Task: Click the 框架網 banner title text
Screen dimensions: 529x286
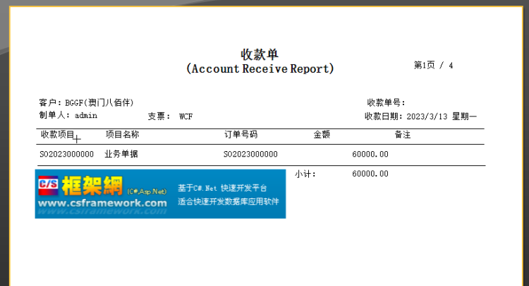Action: pos(93,186)
